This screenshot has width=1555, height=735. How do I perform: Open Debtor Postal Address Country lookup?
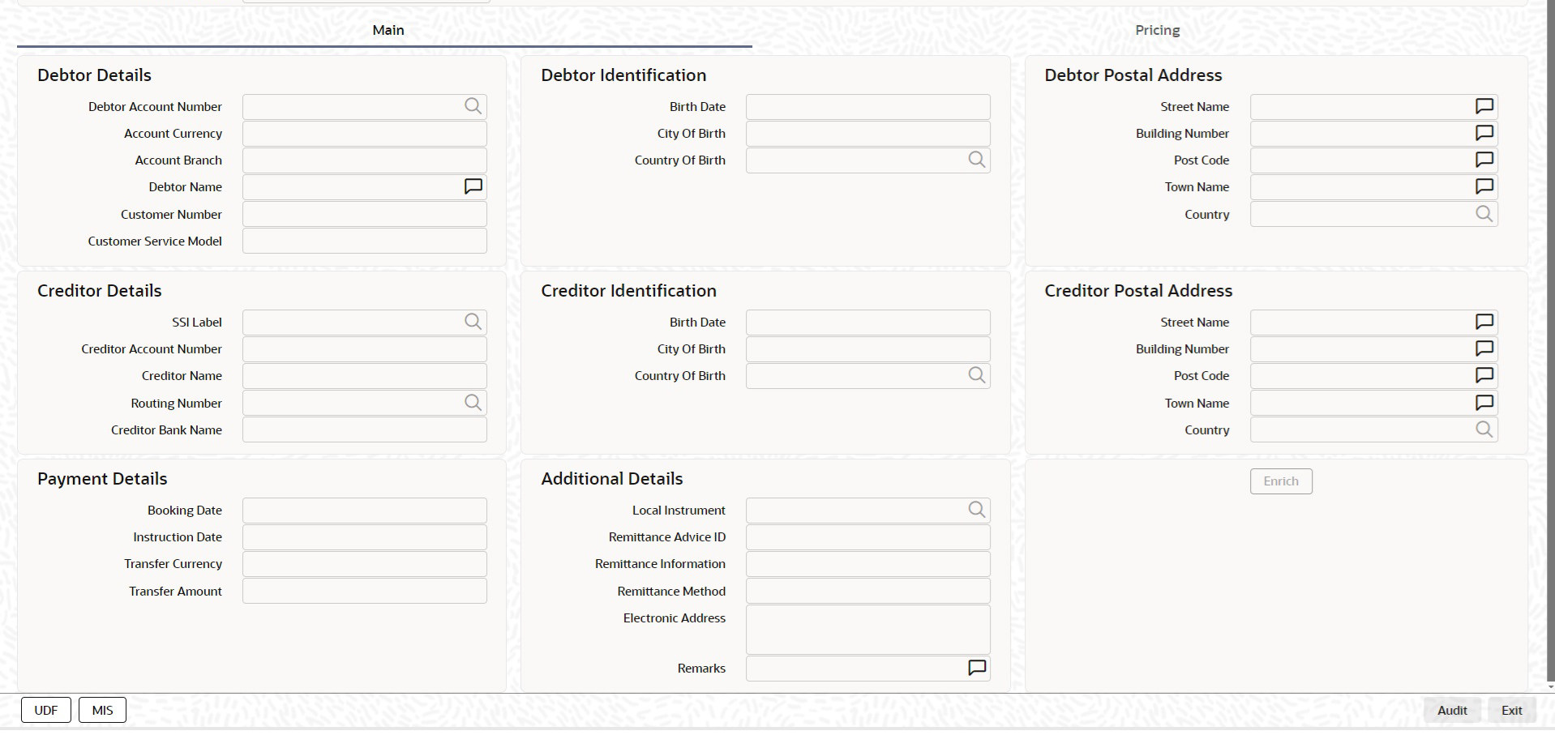pos(1484,214)
